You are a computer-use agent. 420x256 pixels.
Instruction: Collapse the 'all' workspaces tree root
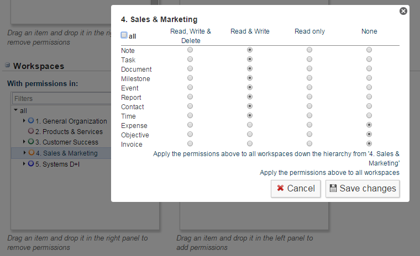click(16, 111)
